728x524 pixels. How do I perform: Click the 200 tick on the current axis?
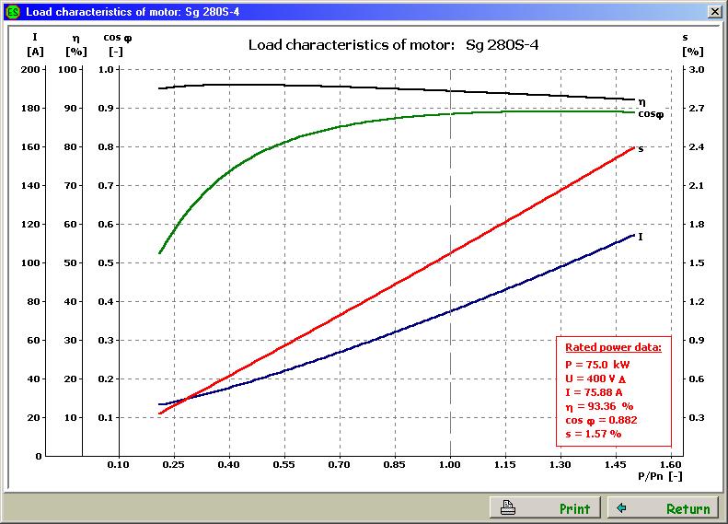click(30, 70)
